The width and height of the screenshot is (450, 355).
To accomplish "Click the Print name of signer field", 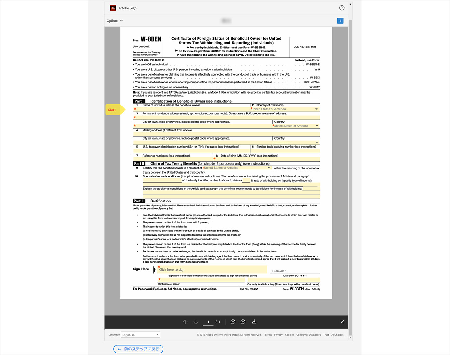I will tap(201, 280).
